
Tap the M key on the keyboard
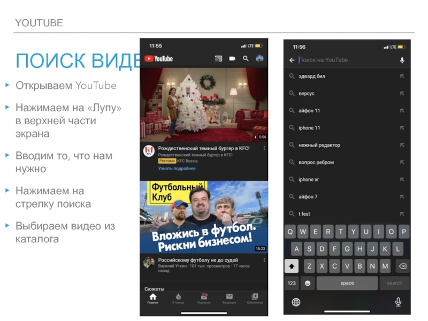(x=385, y=266)
